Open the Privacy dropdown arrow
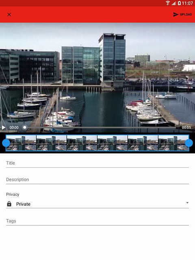 187,203
